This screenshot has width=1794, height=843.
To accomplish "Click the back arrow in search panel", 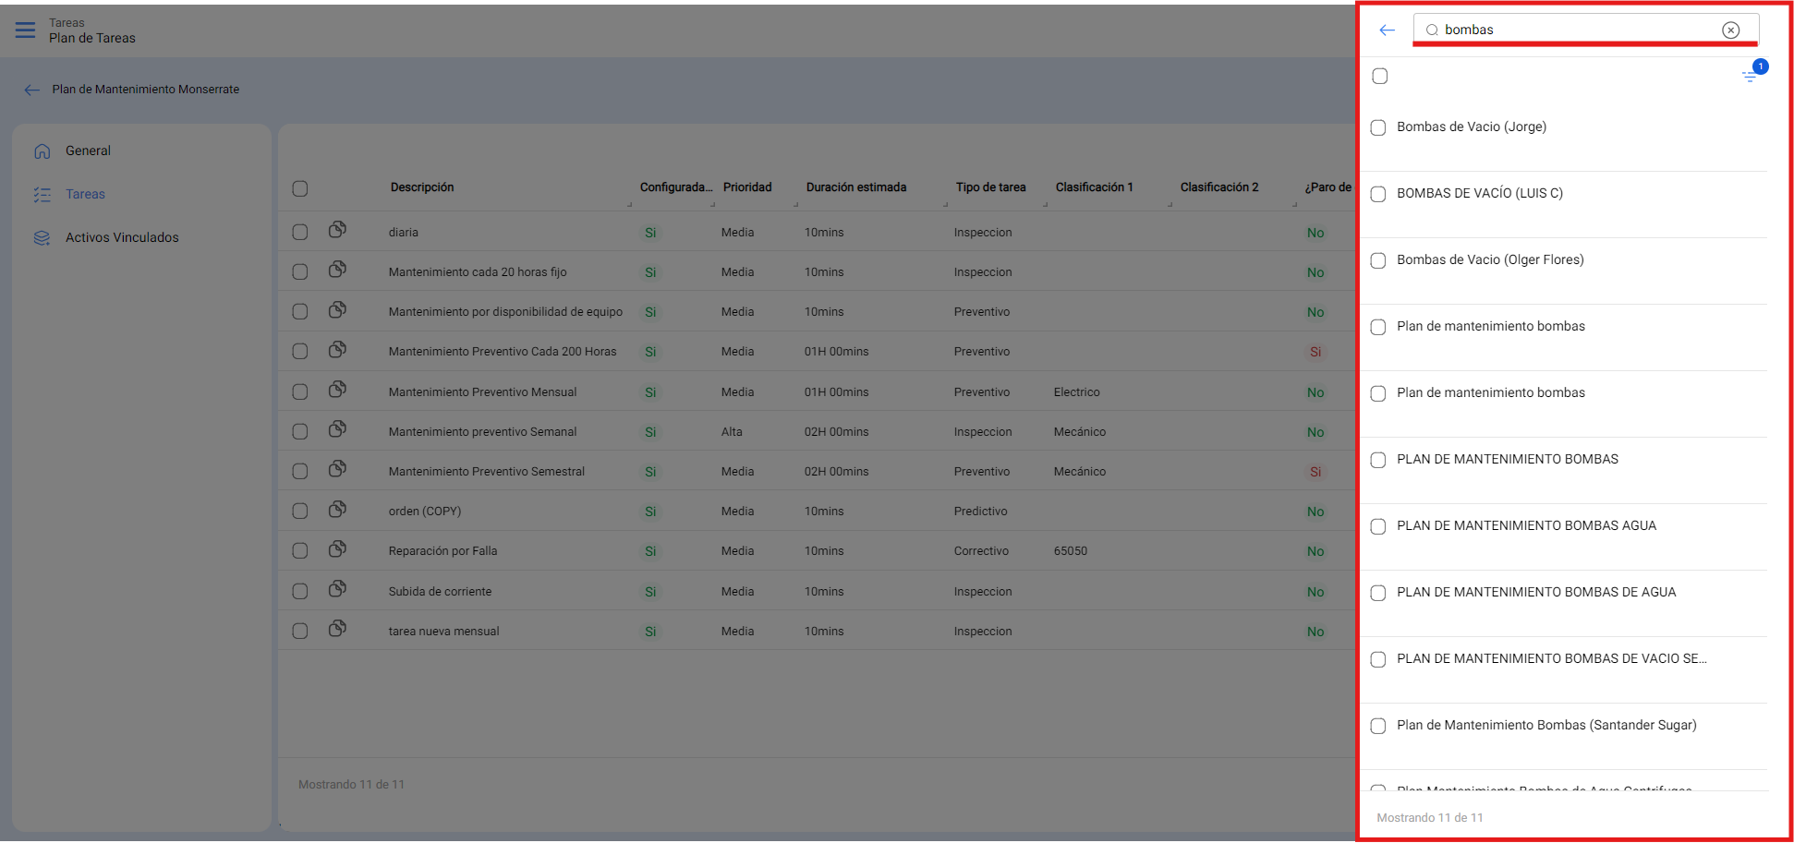I will click(x=1387, y=30).
